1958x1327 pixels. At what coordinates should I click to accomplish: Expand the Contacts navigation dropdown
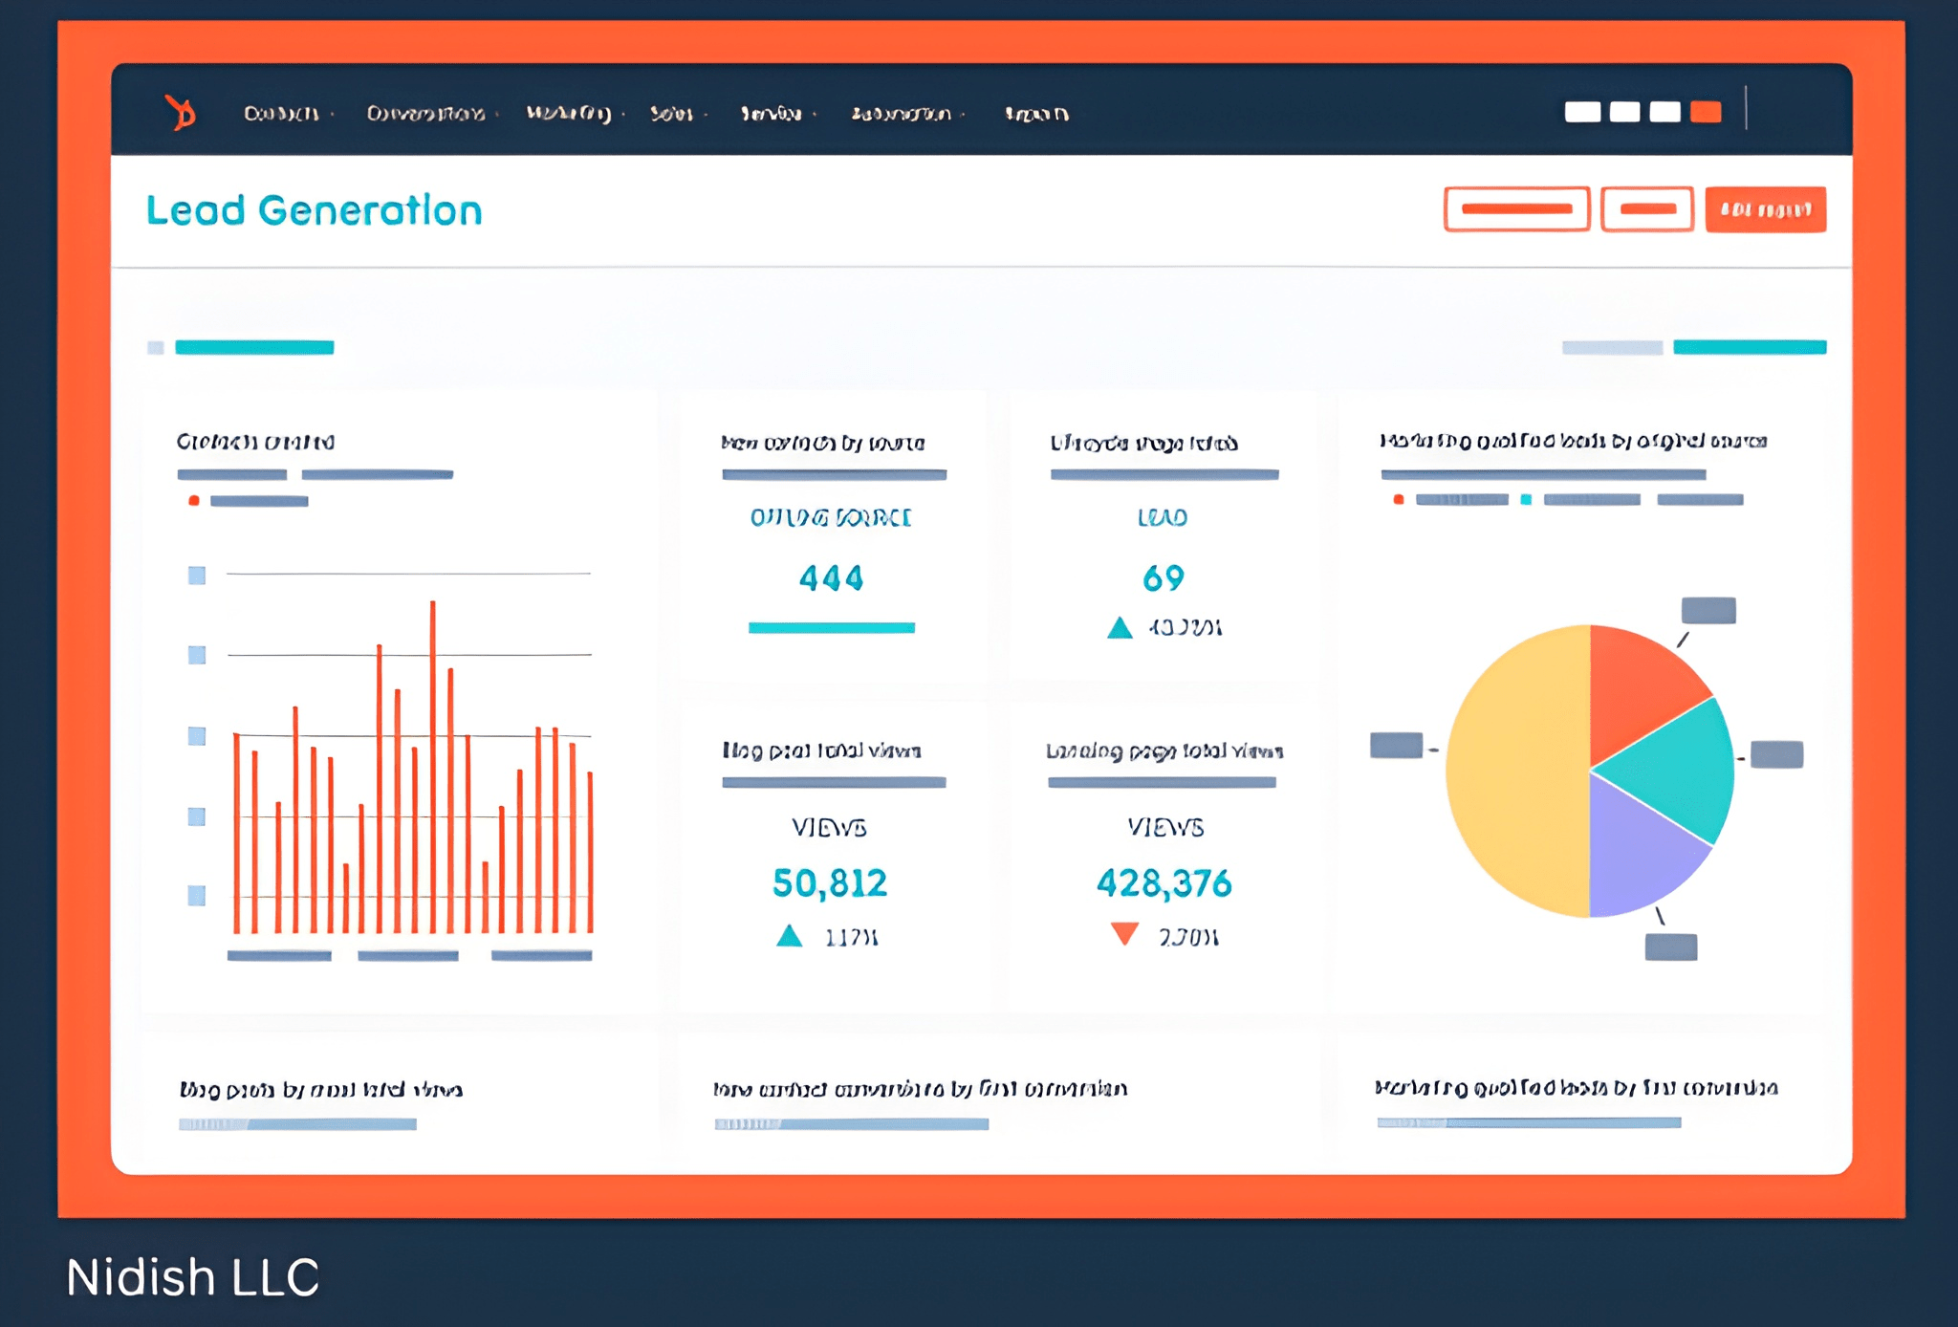281,112
